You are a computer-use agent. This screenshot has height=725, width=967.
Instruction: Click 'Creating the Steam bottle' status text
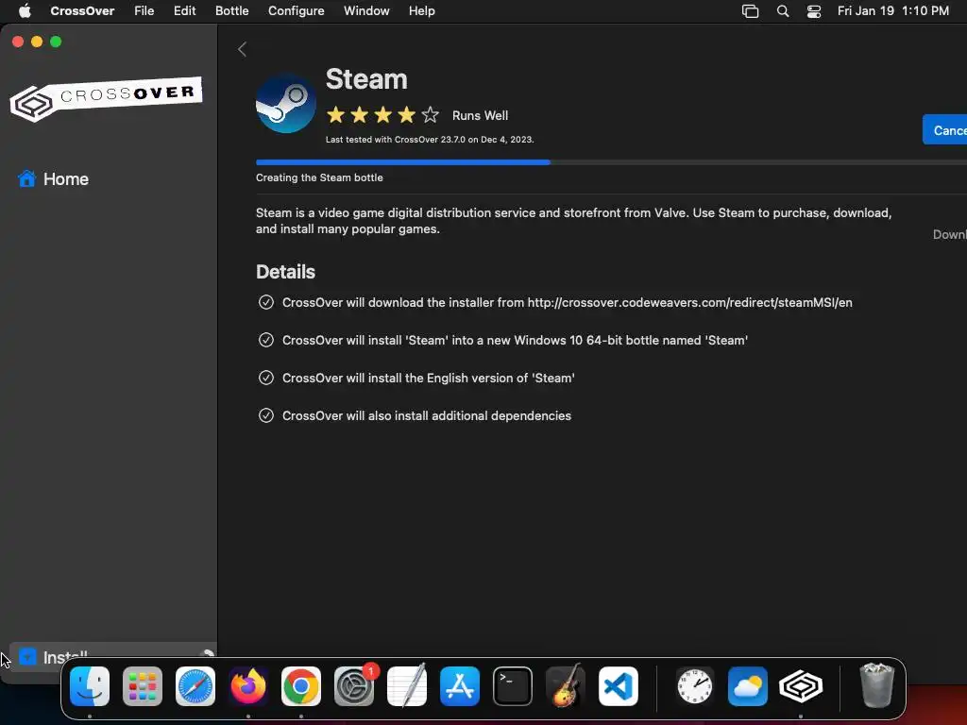(x=319, y=177)
